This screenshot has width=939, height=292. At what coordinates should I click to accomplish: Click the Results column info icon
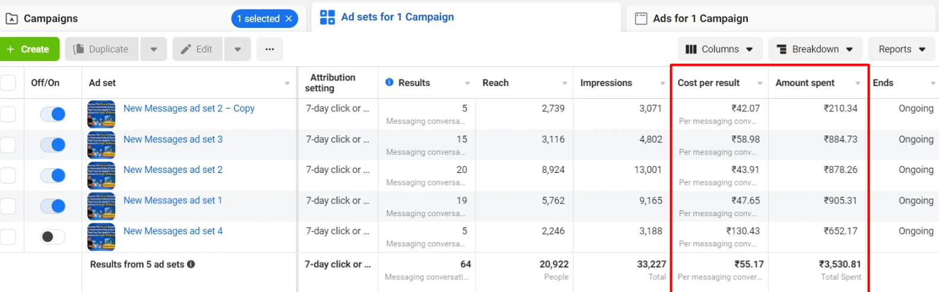(389, 82)
